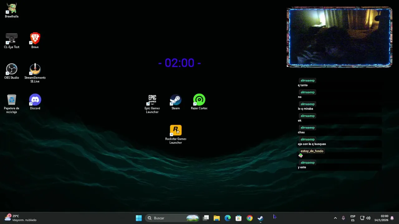Click the webcam overlay thumbnail
Screen dimensions: 399x224
point(339,37)
